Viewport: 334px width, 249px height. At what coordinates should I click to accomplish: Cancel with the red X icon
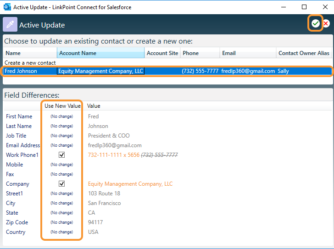point(326,23)
